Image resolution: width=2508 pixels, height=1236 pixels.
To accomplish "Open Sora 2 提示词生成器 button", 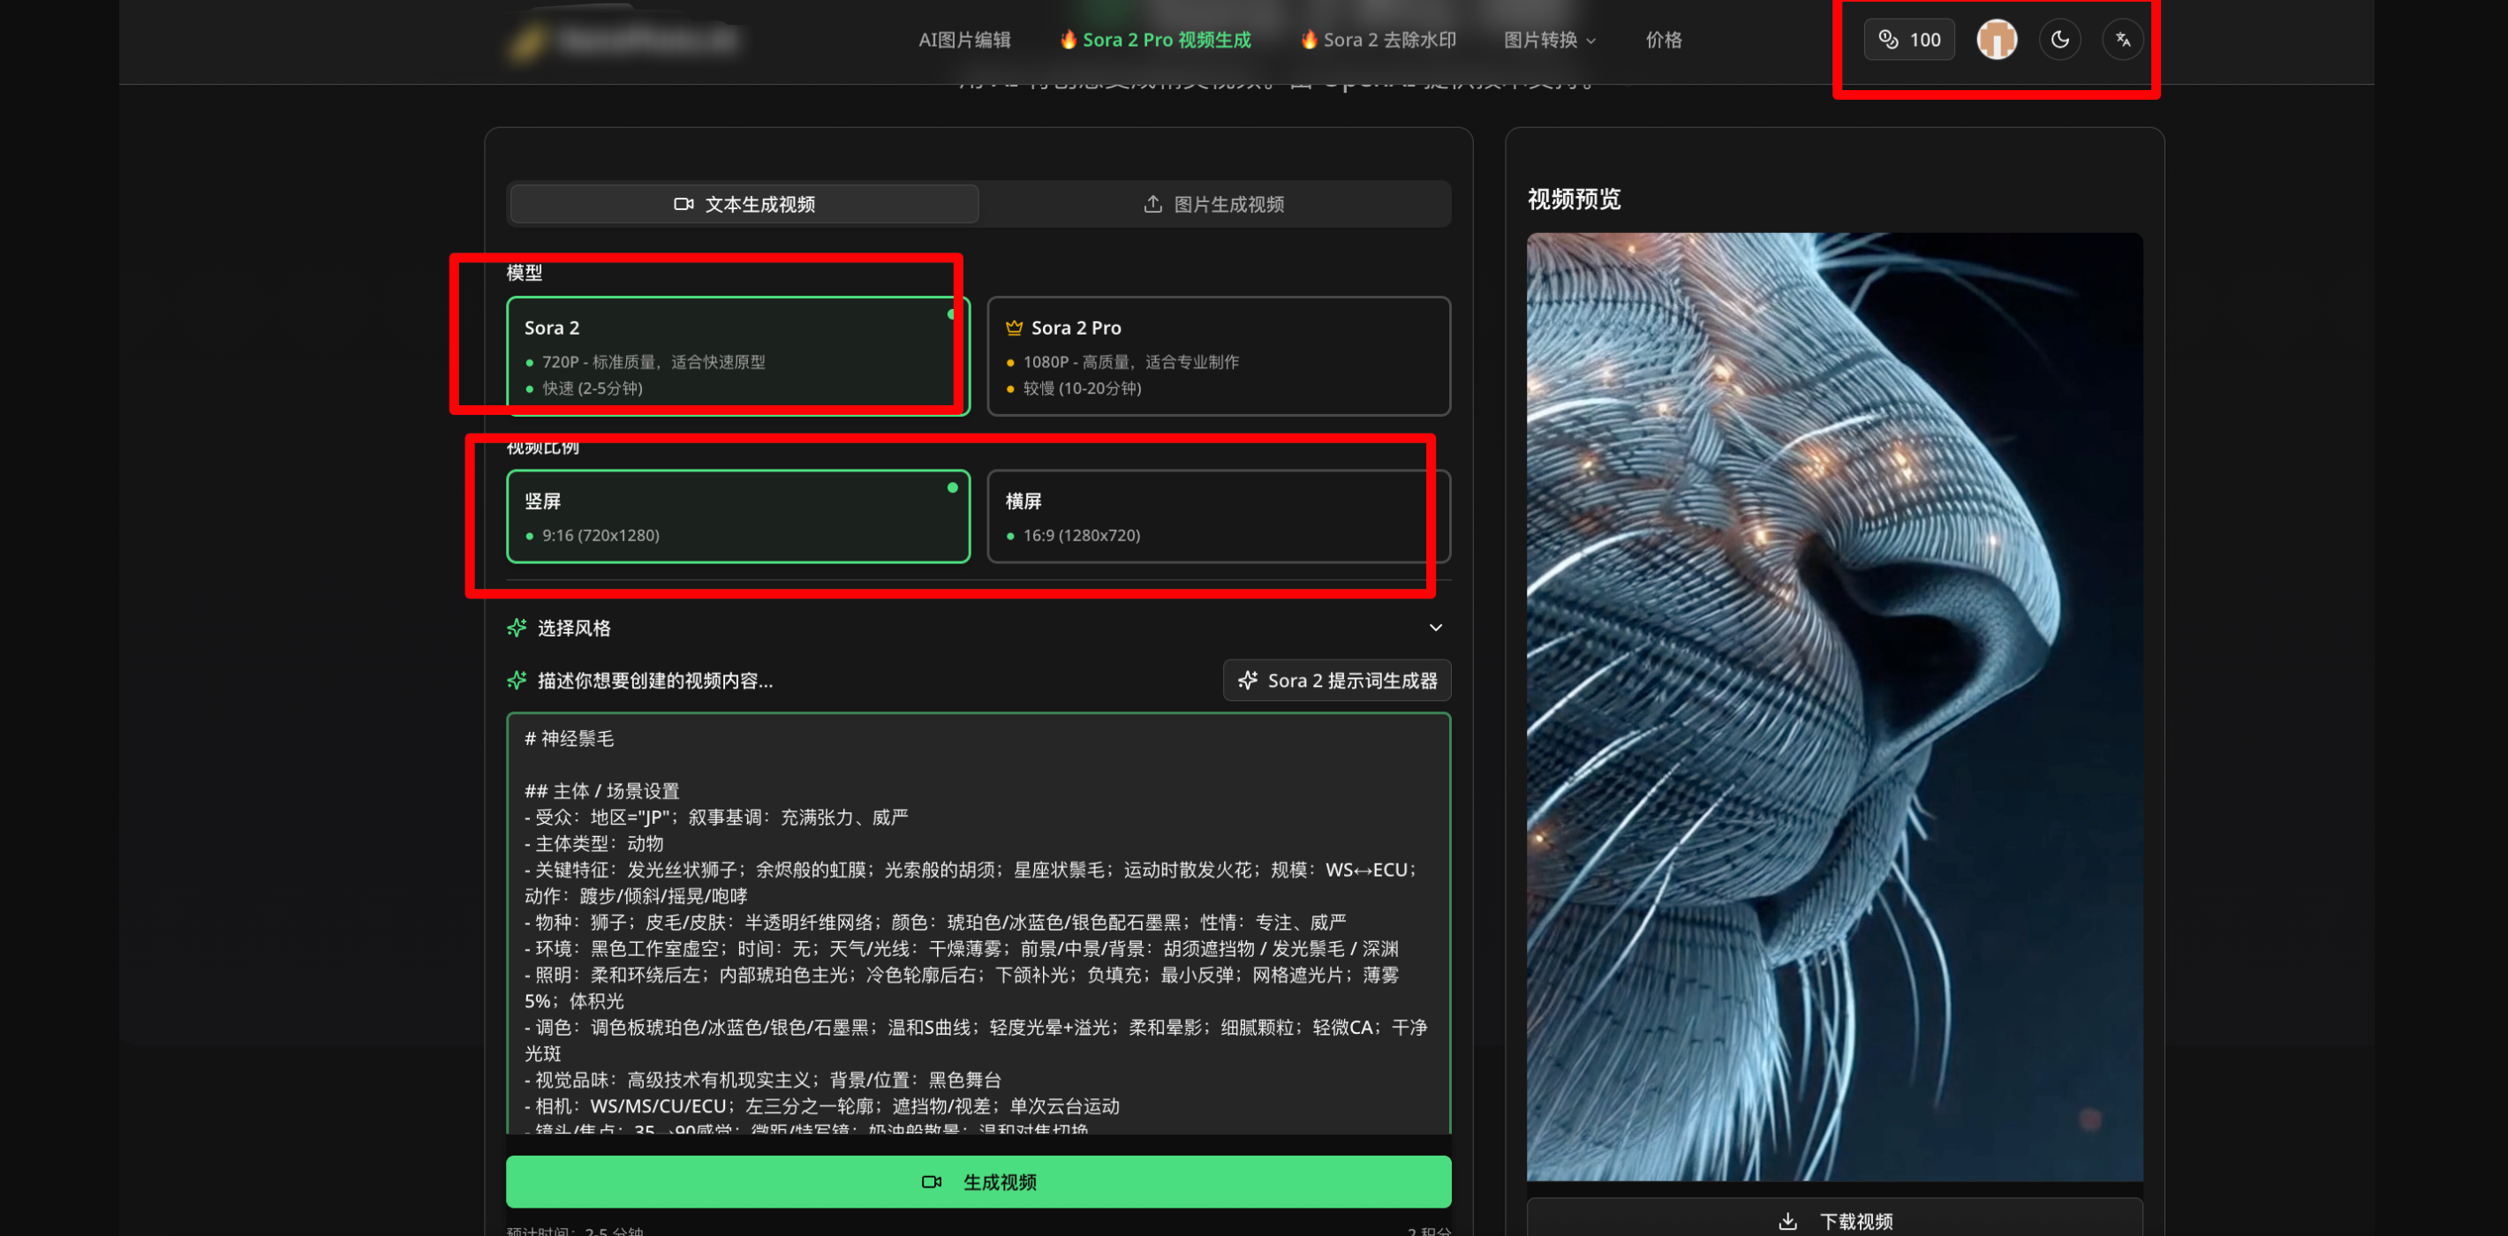I will tap(1337, 681).
